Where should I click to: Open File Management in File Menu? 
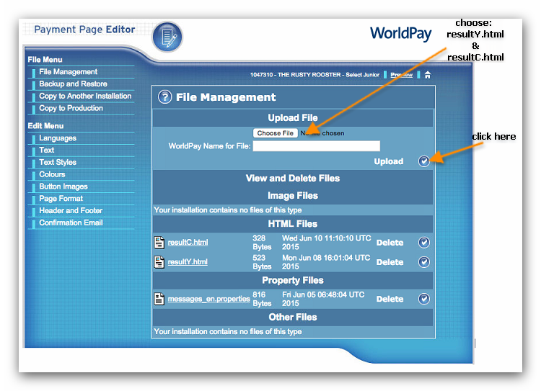(x=69, y=72)
